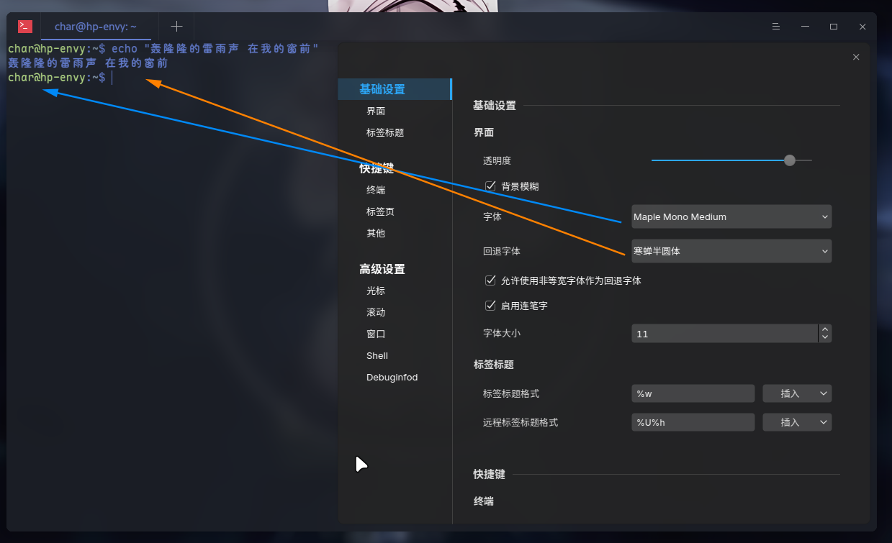
Task: Click the 回退字体 label text
Action: click(502, 251)
